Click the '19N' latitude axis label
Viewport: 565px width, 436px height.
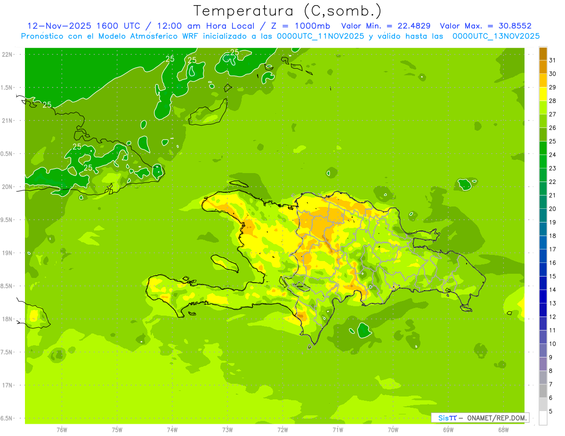8,253
